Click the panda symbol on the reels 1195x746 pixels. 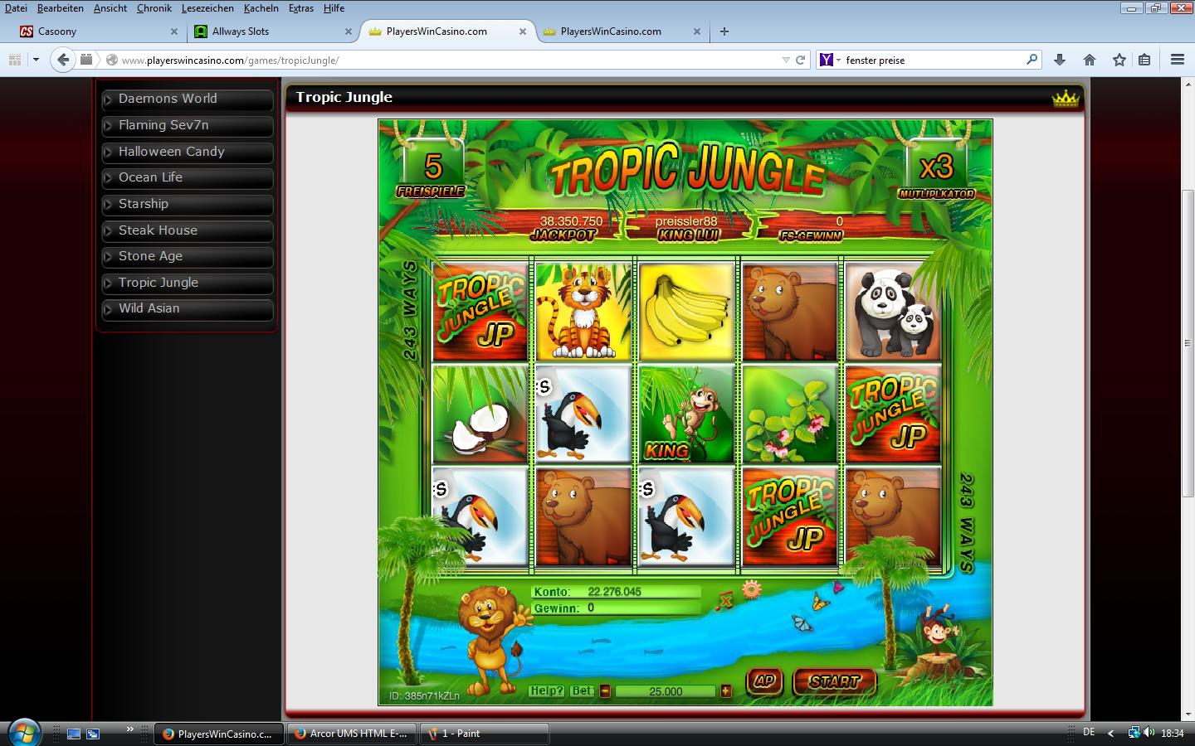pos(893,312)
